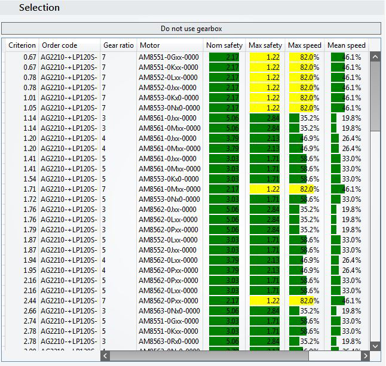Click Max safety 2.84 cell in criterion 2.66 row
Image resolution: width=386 pixels, height=366 pixels.
point(265,310)
